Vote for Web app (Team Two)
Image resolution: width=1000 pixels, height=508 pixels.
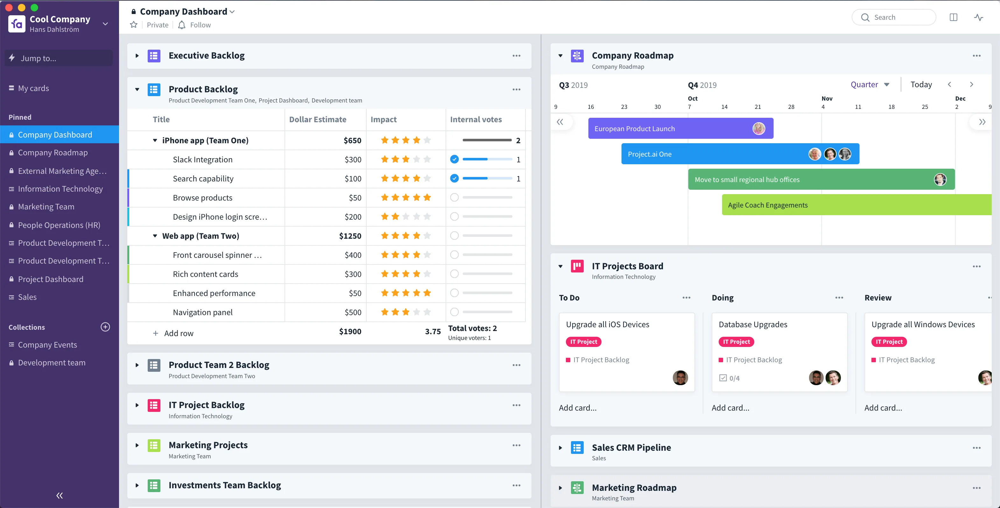(454, 235)
